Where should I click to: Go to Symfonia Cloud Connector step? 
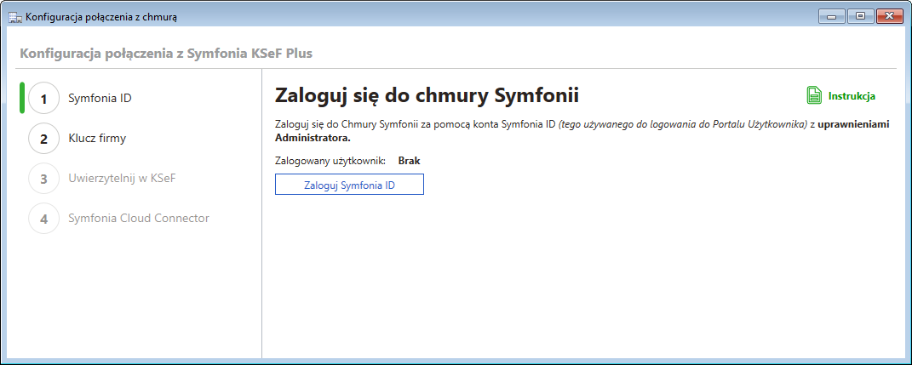138,219
